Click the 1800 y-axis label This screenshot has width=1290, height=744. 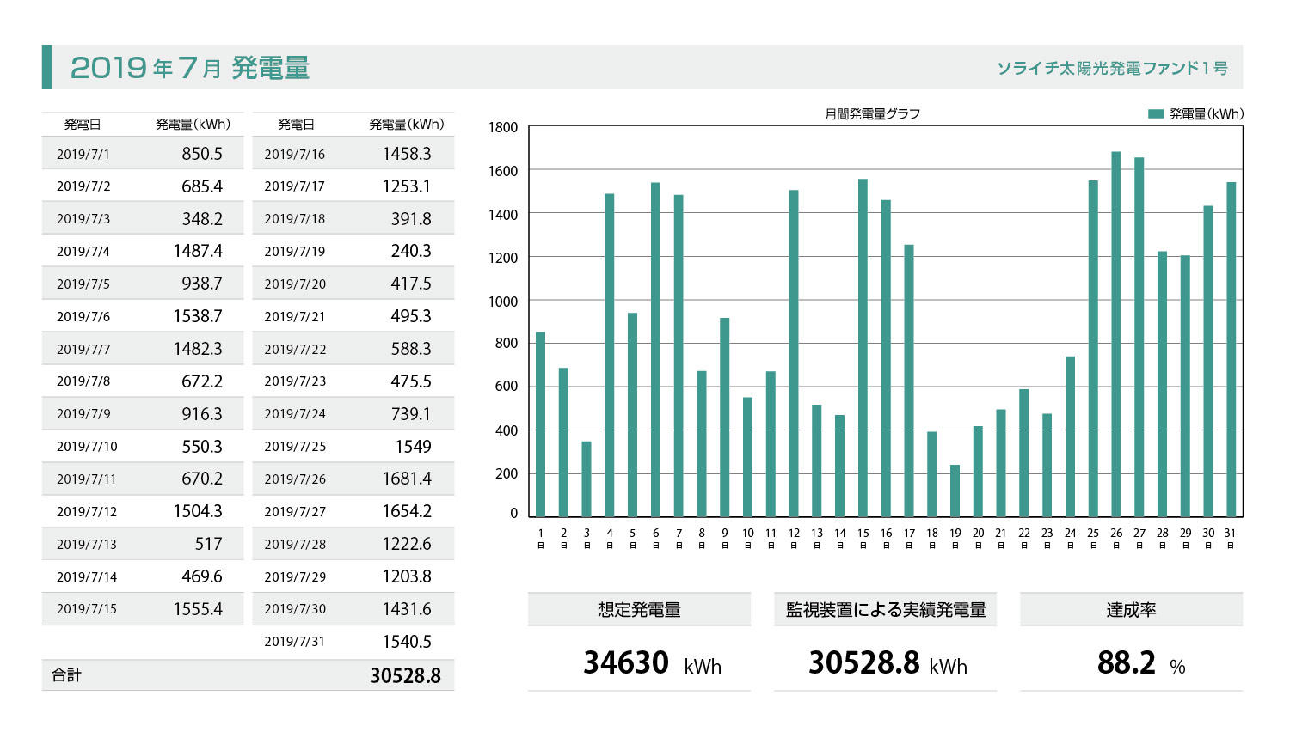[503, 128]
